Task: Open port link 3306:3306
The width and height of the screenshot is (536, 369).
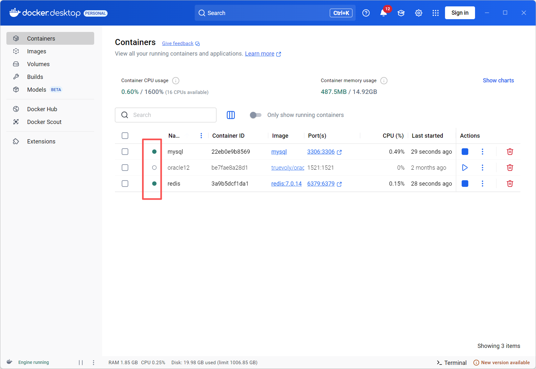Action: click(x=321, y=152)
